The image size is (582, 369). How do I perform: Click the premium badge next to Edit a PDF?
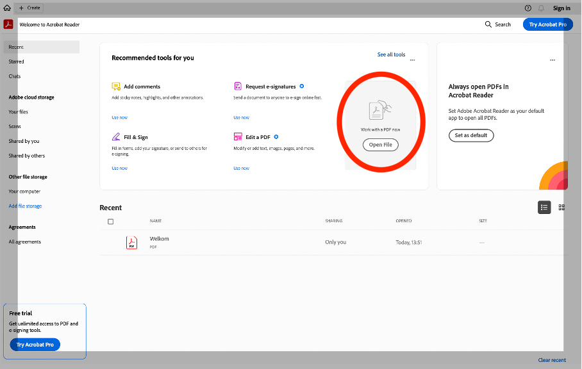coord(276,137)
